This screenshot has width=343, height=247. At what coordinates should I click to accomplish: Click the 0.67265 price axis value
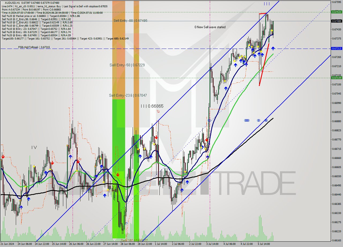click(337, 57)
